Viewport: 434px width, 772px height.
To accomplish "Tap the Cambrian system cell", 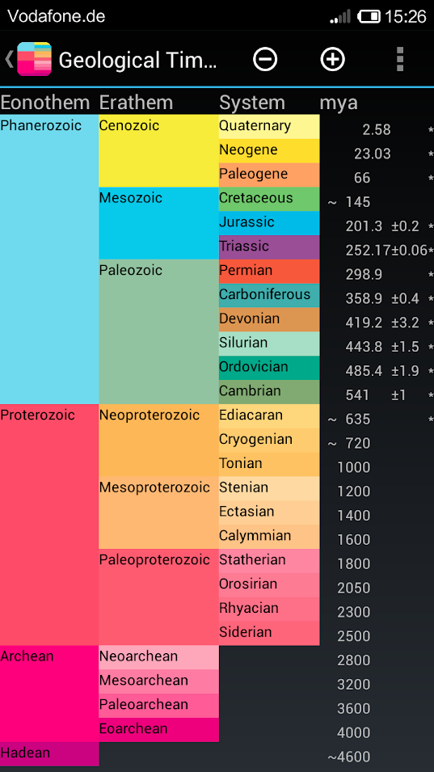I will click(x=269, y=392).
